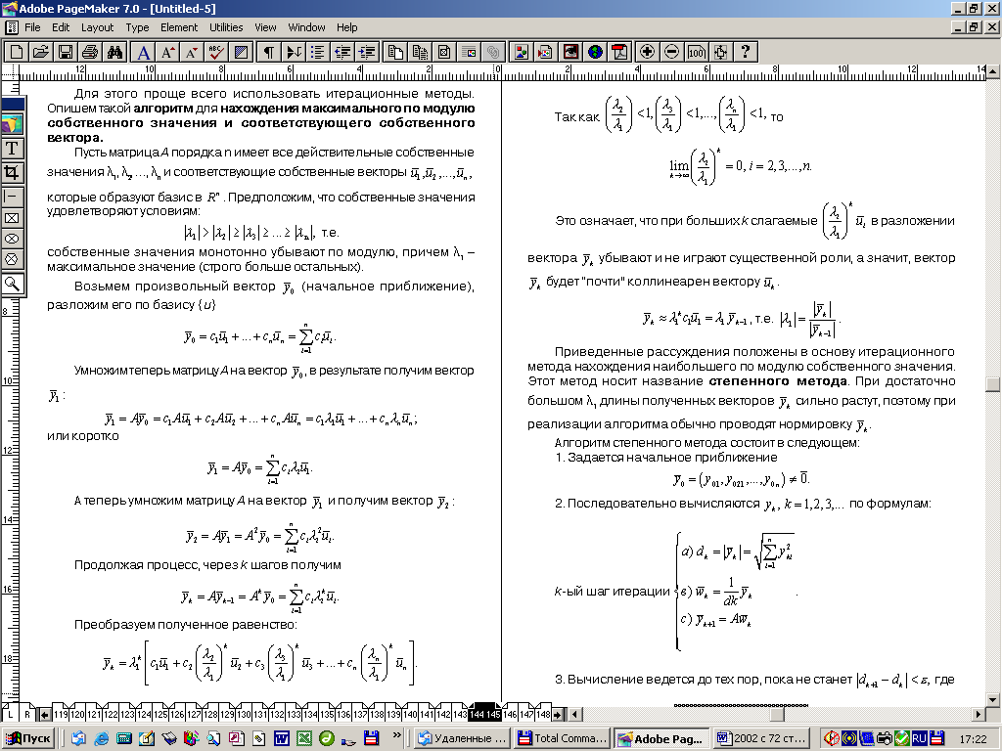Screen dimensions: 1002x751
Task: Click horizontal scrollbar left arrow
Action: pyautogui.click(x=575, y=714)
